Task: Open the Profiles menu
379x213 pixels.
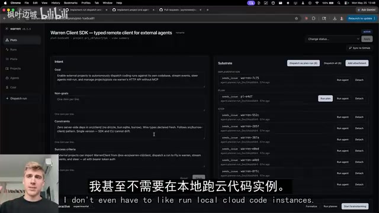Action: (86, 3)
